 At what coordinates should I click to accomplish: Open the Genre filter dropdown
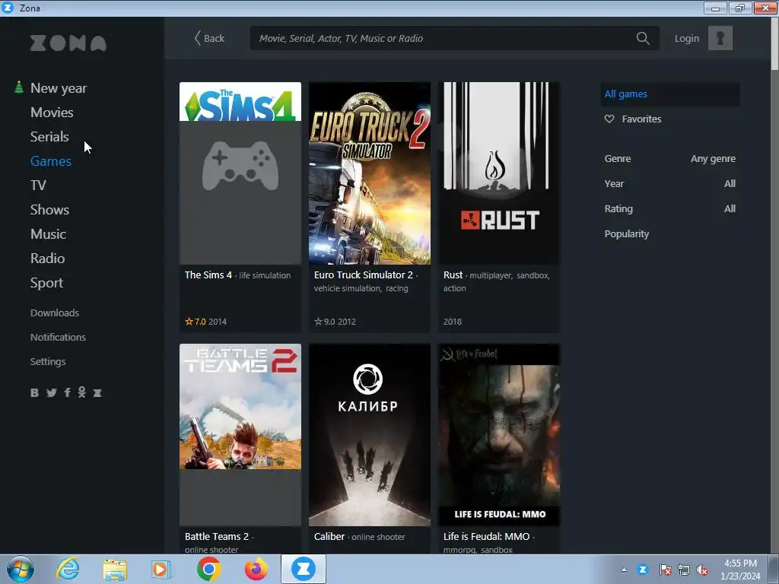click(669, 158)
